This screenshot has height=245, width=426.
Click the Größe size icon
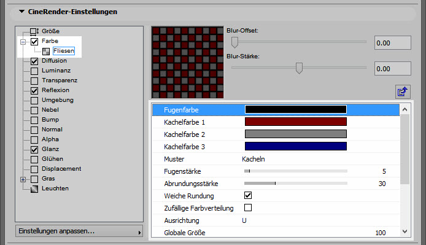(34, 32)
